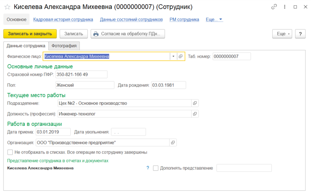Open help with the '?' button

300,34
